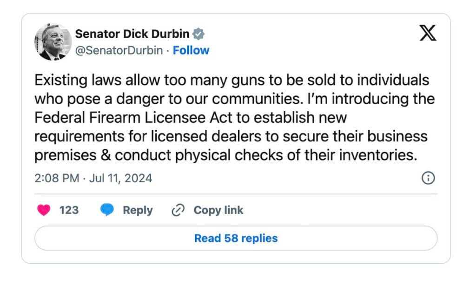
Task: Select Senator Dick Durbin's display name
Action: pos(133,33)
